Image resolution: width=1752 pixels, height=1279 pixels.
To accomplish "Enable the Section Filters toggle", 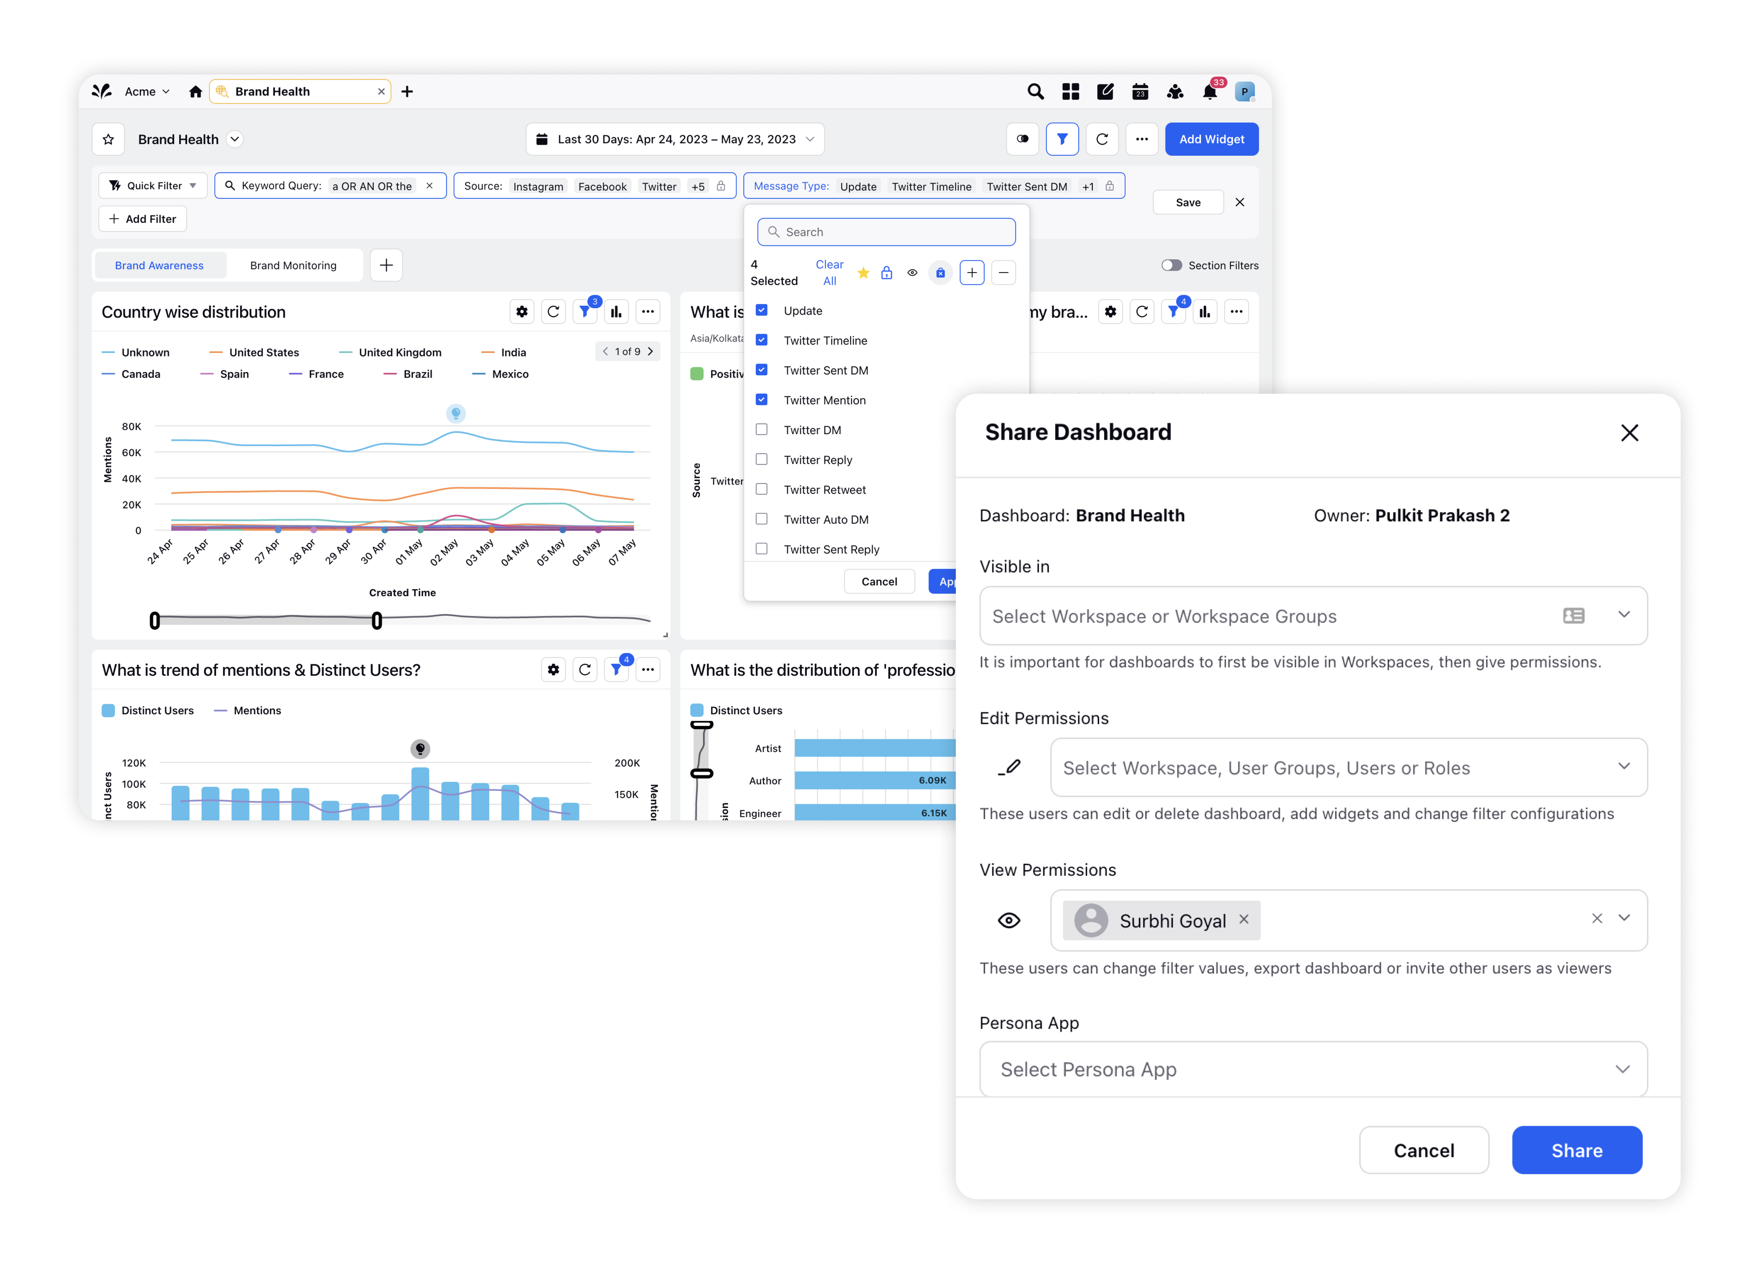I will [1171, 266].
